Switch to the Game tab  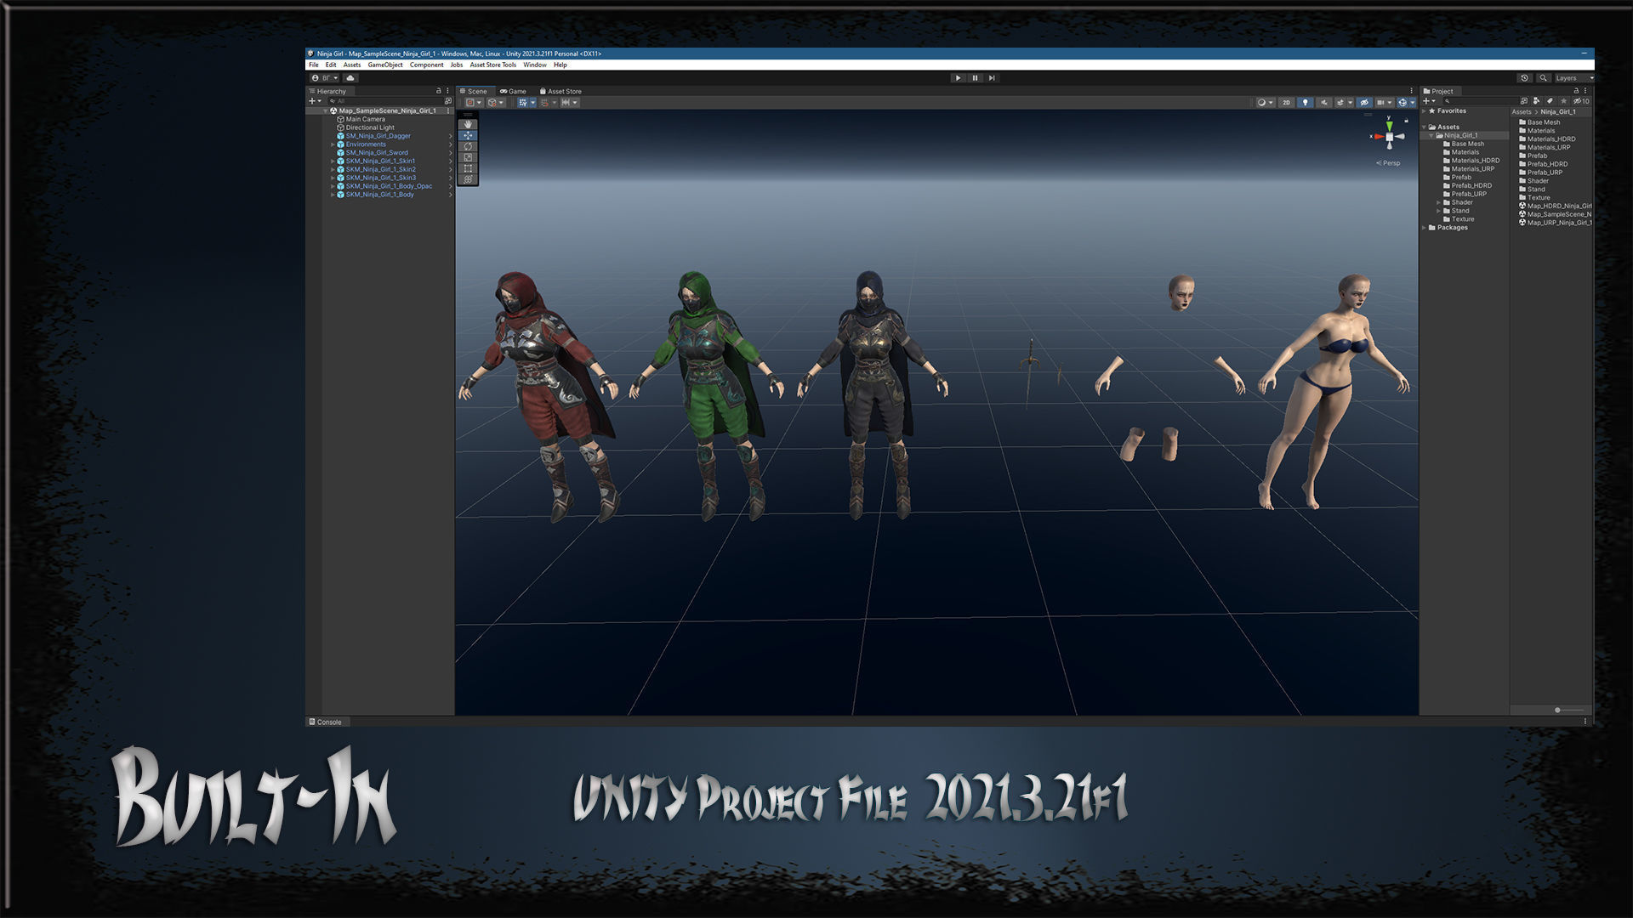click(x=514, y=91)
